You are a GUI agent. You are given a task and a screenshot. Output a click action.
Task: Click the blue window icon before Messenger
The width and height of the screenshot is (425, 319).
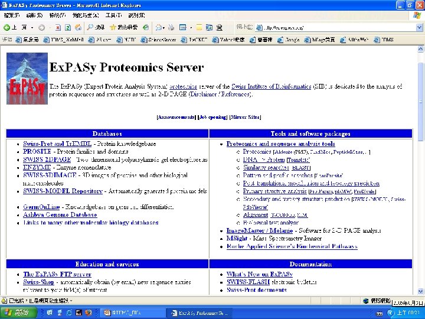pos(209,27)
